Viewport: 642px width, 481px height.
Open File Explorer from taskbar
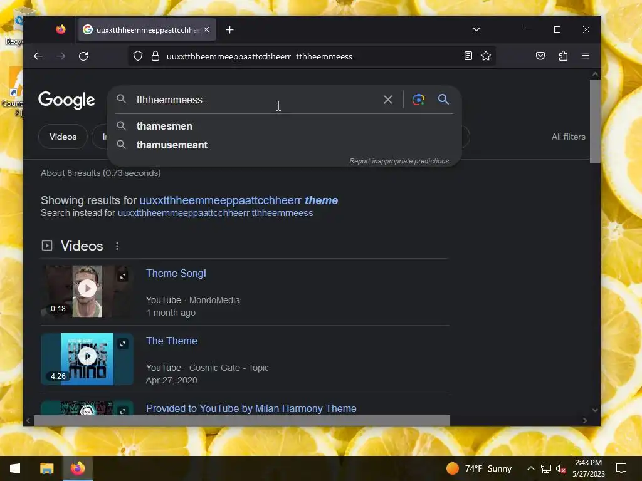coord(46,468)
